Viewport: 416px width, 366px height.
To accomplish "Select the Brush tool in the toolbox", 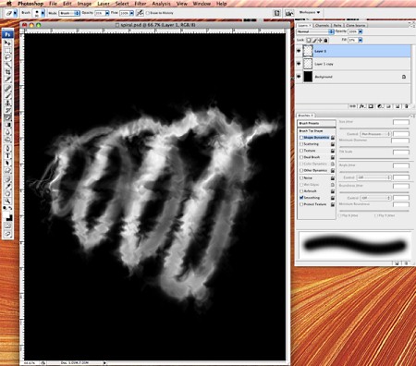I will 7,95.
